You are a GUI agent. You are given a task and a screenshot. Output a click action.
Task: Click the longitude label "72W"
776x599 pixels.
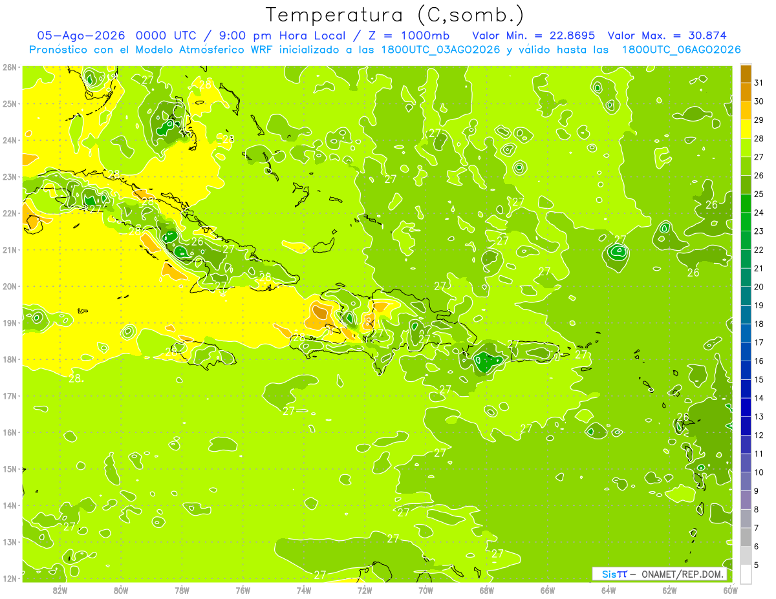tap(365, 590)
